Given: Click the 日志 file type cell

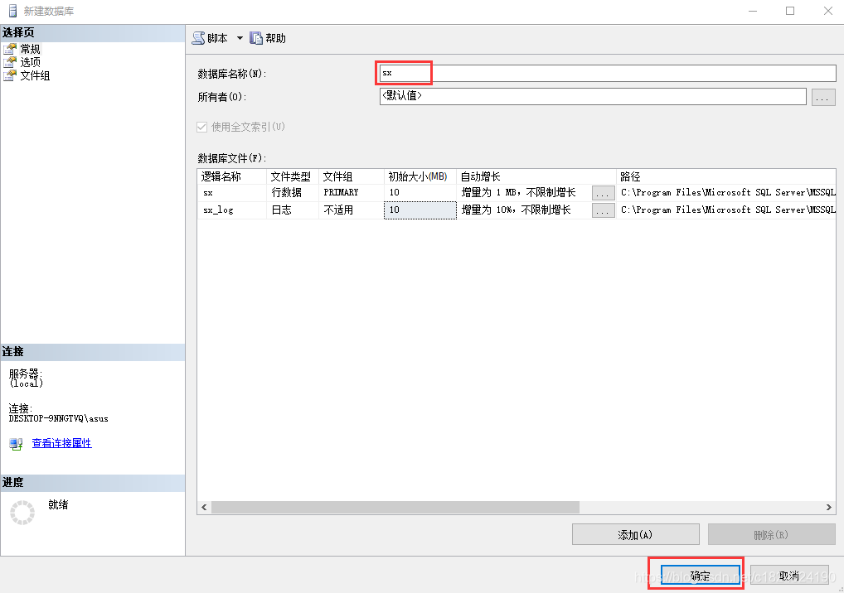Looking at the screenshot, I should tap(293, 210).
